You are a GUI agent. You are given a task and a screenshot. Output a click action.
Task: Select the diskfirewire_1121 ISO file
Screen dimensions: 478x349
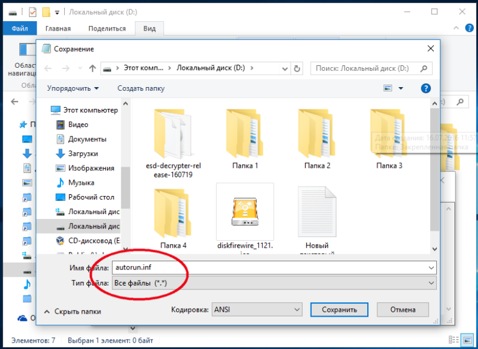(x=245, y=211)
